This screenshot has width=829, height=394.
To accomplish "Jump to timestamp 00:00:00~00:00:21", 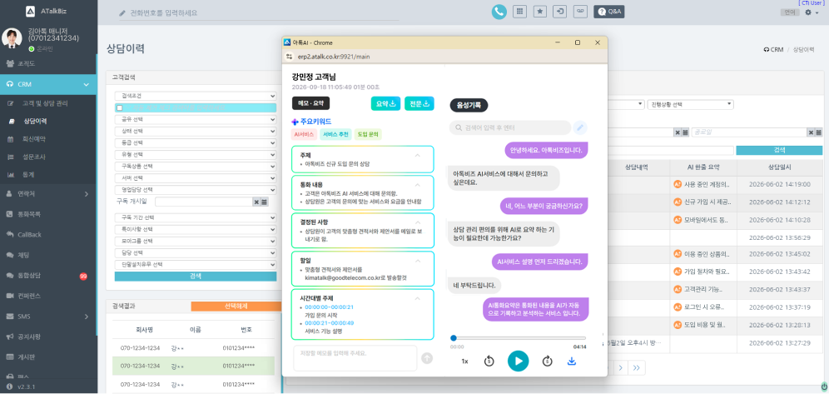I will 329,307.
